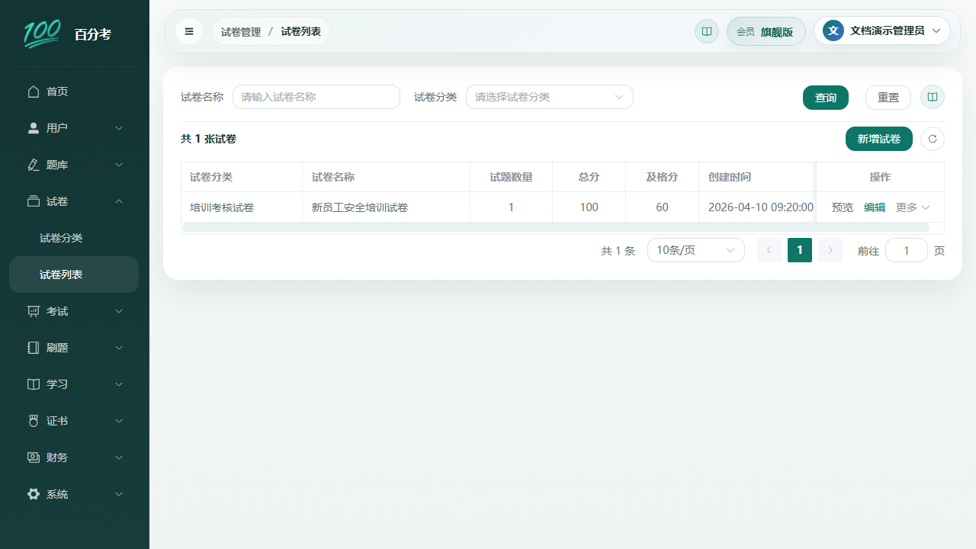This screenshot has width=976, height=549.
Task: Click the 查询 search button
Action: click(x=826, y=98)
